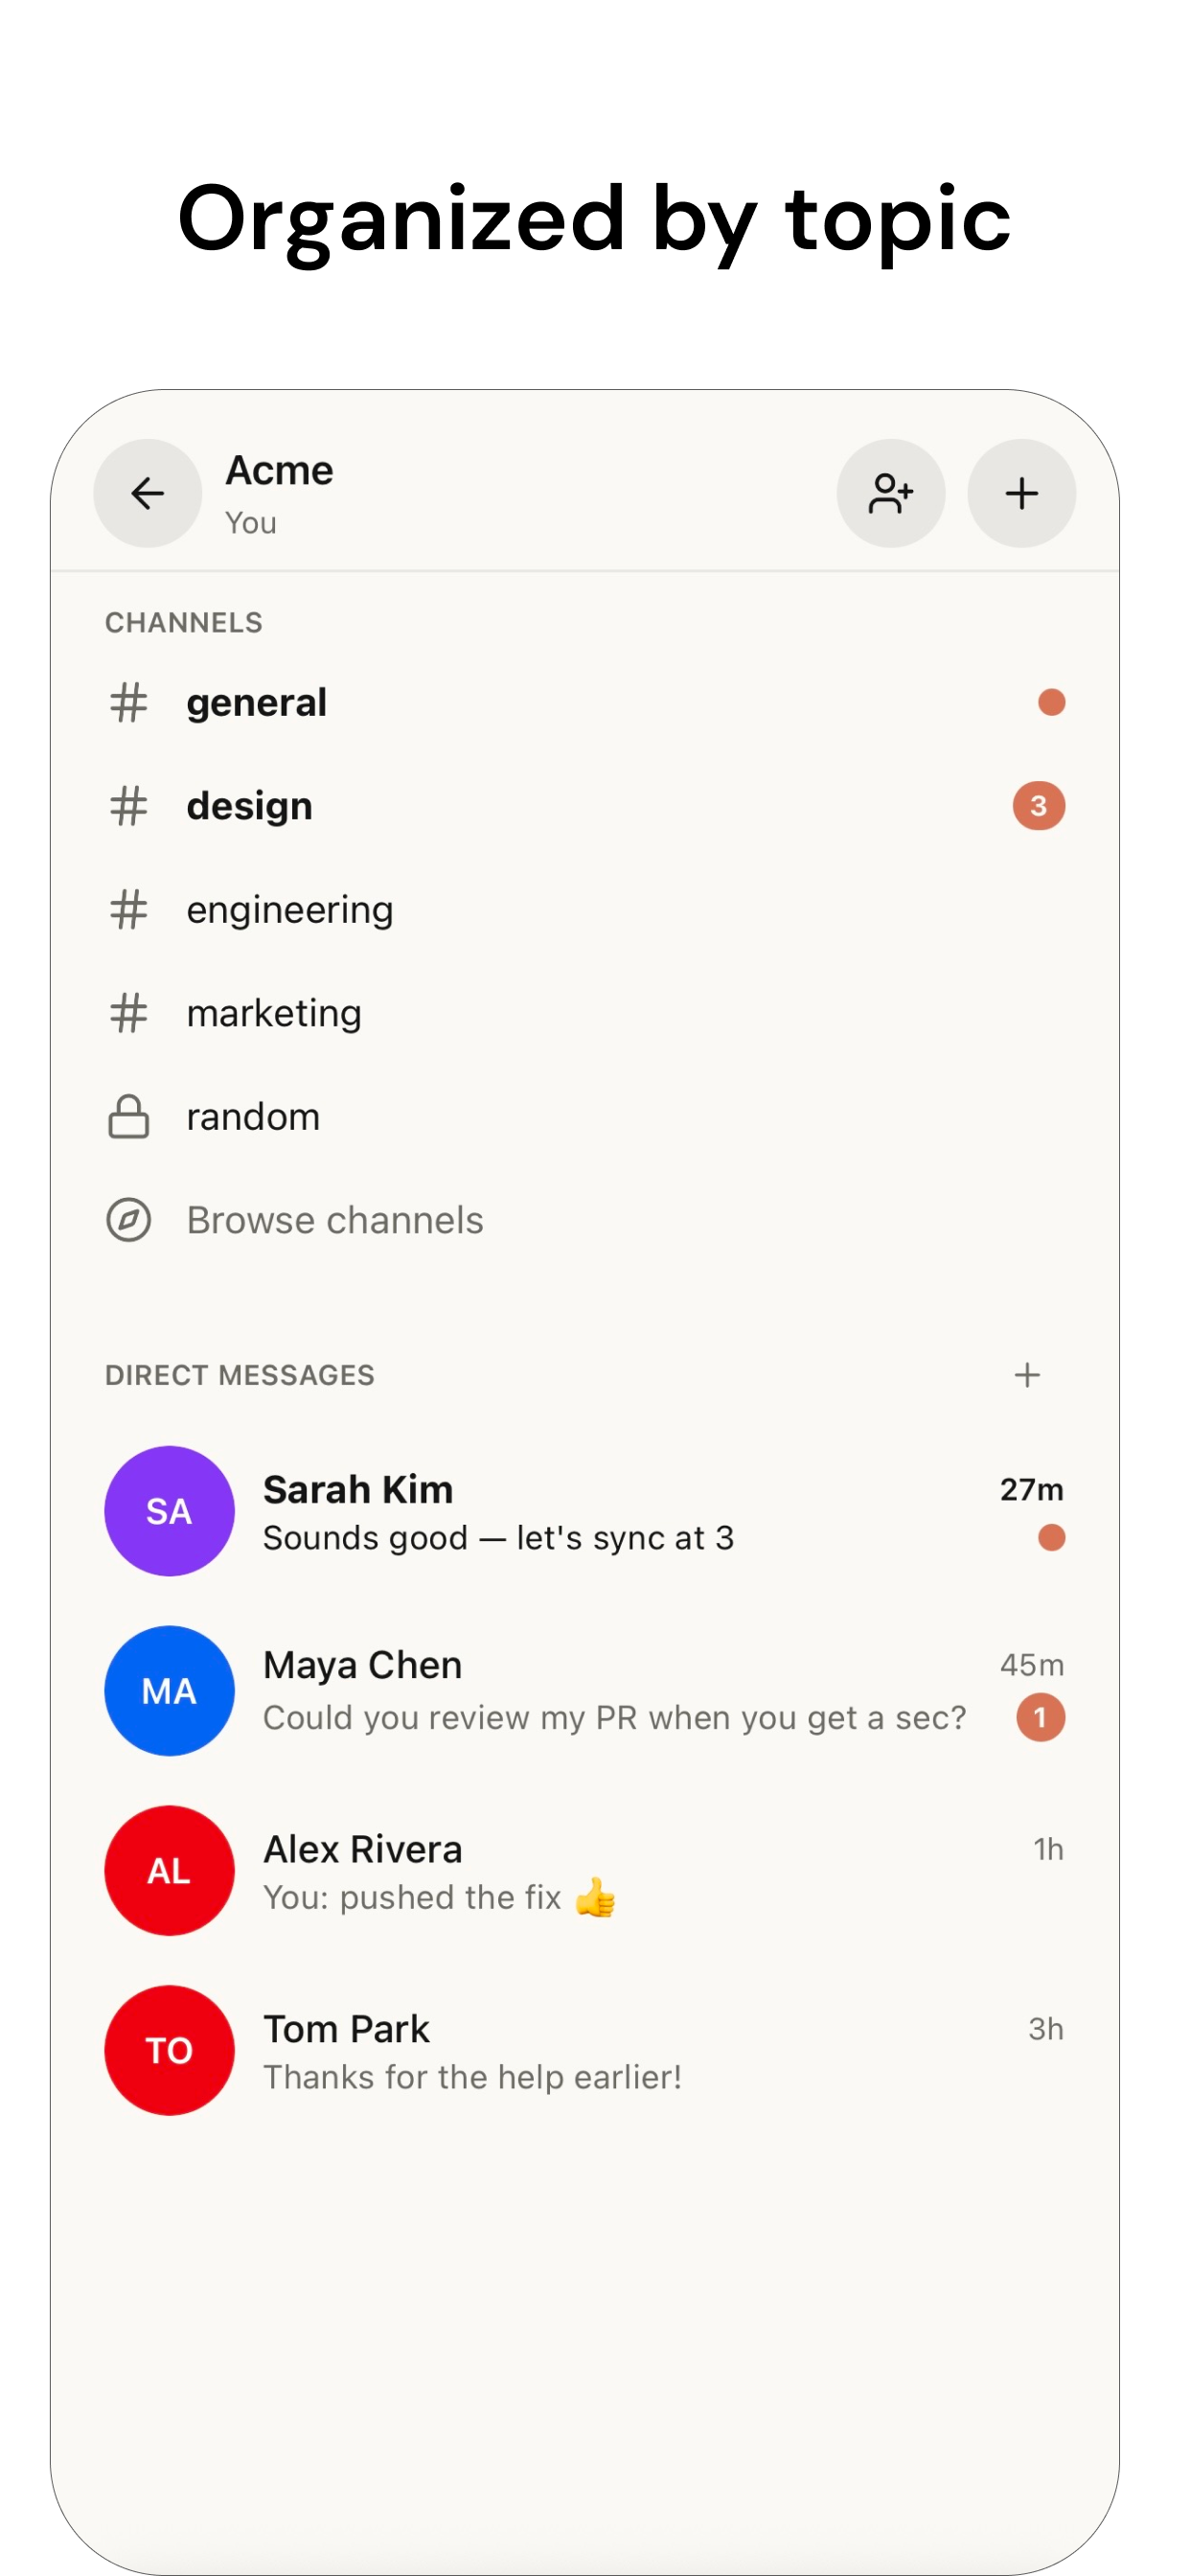The height and width of the screenshot is (2576, 1190).
Task: Tap the unread dot on general
Action: pyautogui.click(x=1051, y=702)
